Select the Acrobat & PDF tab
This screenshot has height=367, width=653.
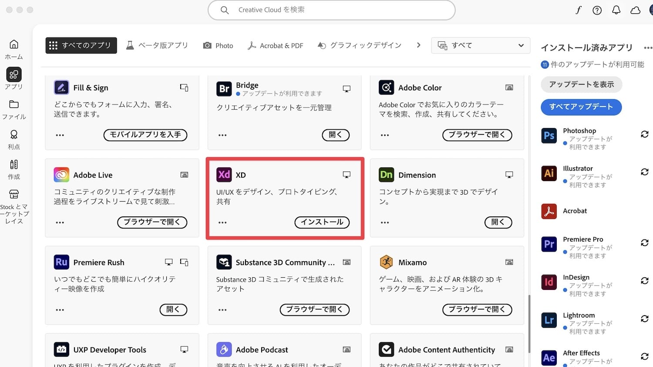point(276,45)
